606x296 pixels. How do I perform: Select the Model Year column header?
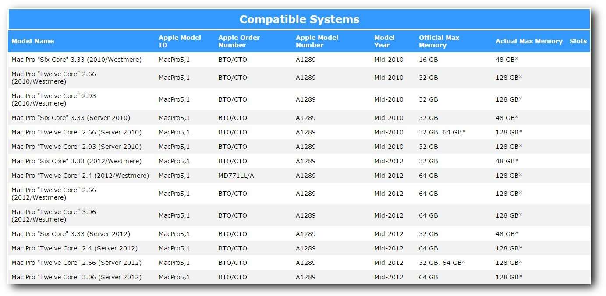tap(384, 41)
